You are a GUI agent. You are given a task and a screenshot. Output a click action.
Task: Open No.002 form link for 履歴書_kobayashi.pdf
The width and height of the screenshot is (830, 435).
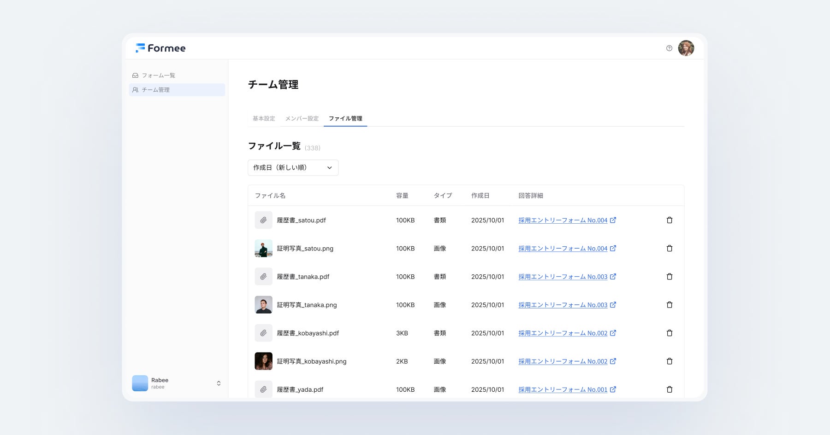point(567,333)
